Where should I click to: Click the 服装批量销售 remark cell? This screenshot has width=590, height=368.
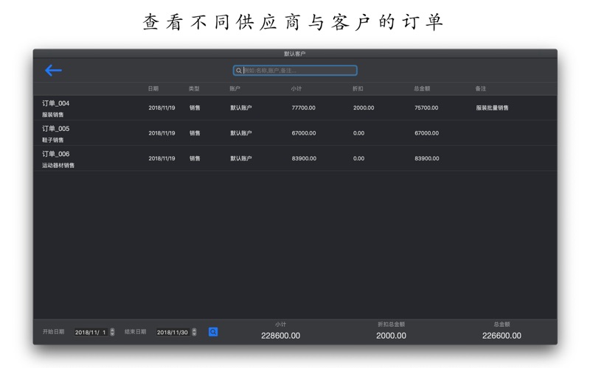(x=492, y=108)
